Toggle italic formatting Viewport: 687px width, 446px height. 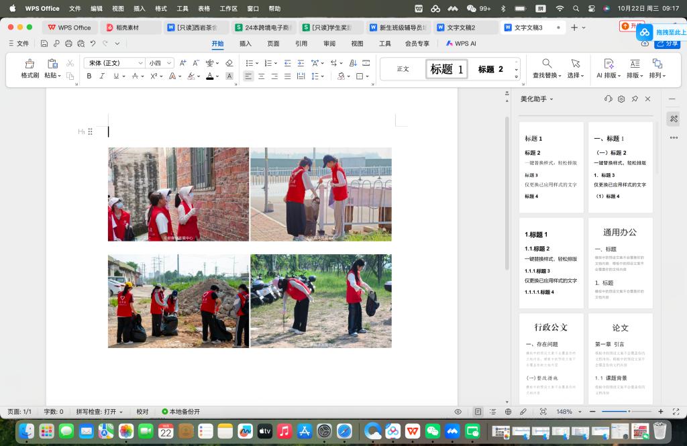point(102,76)
